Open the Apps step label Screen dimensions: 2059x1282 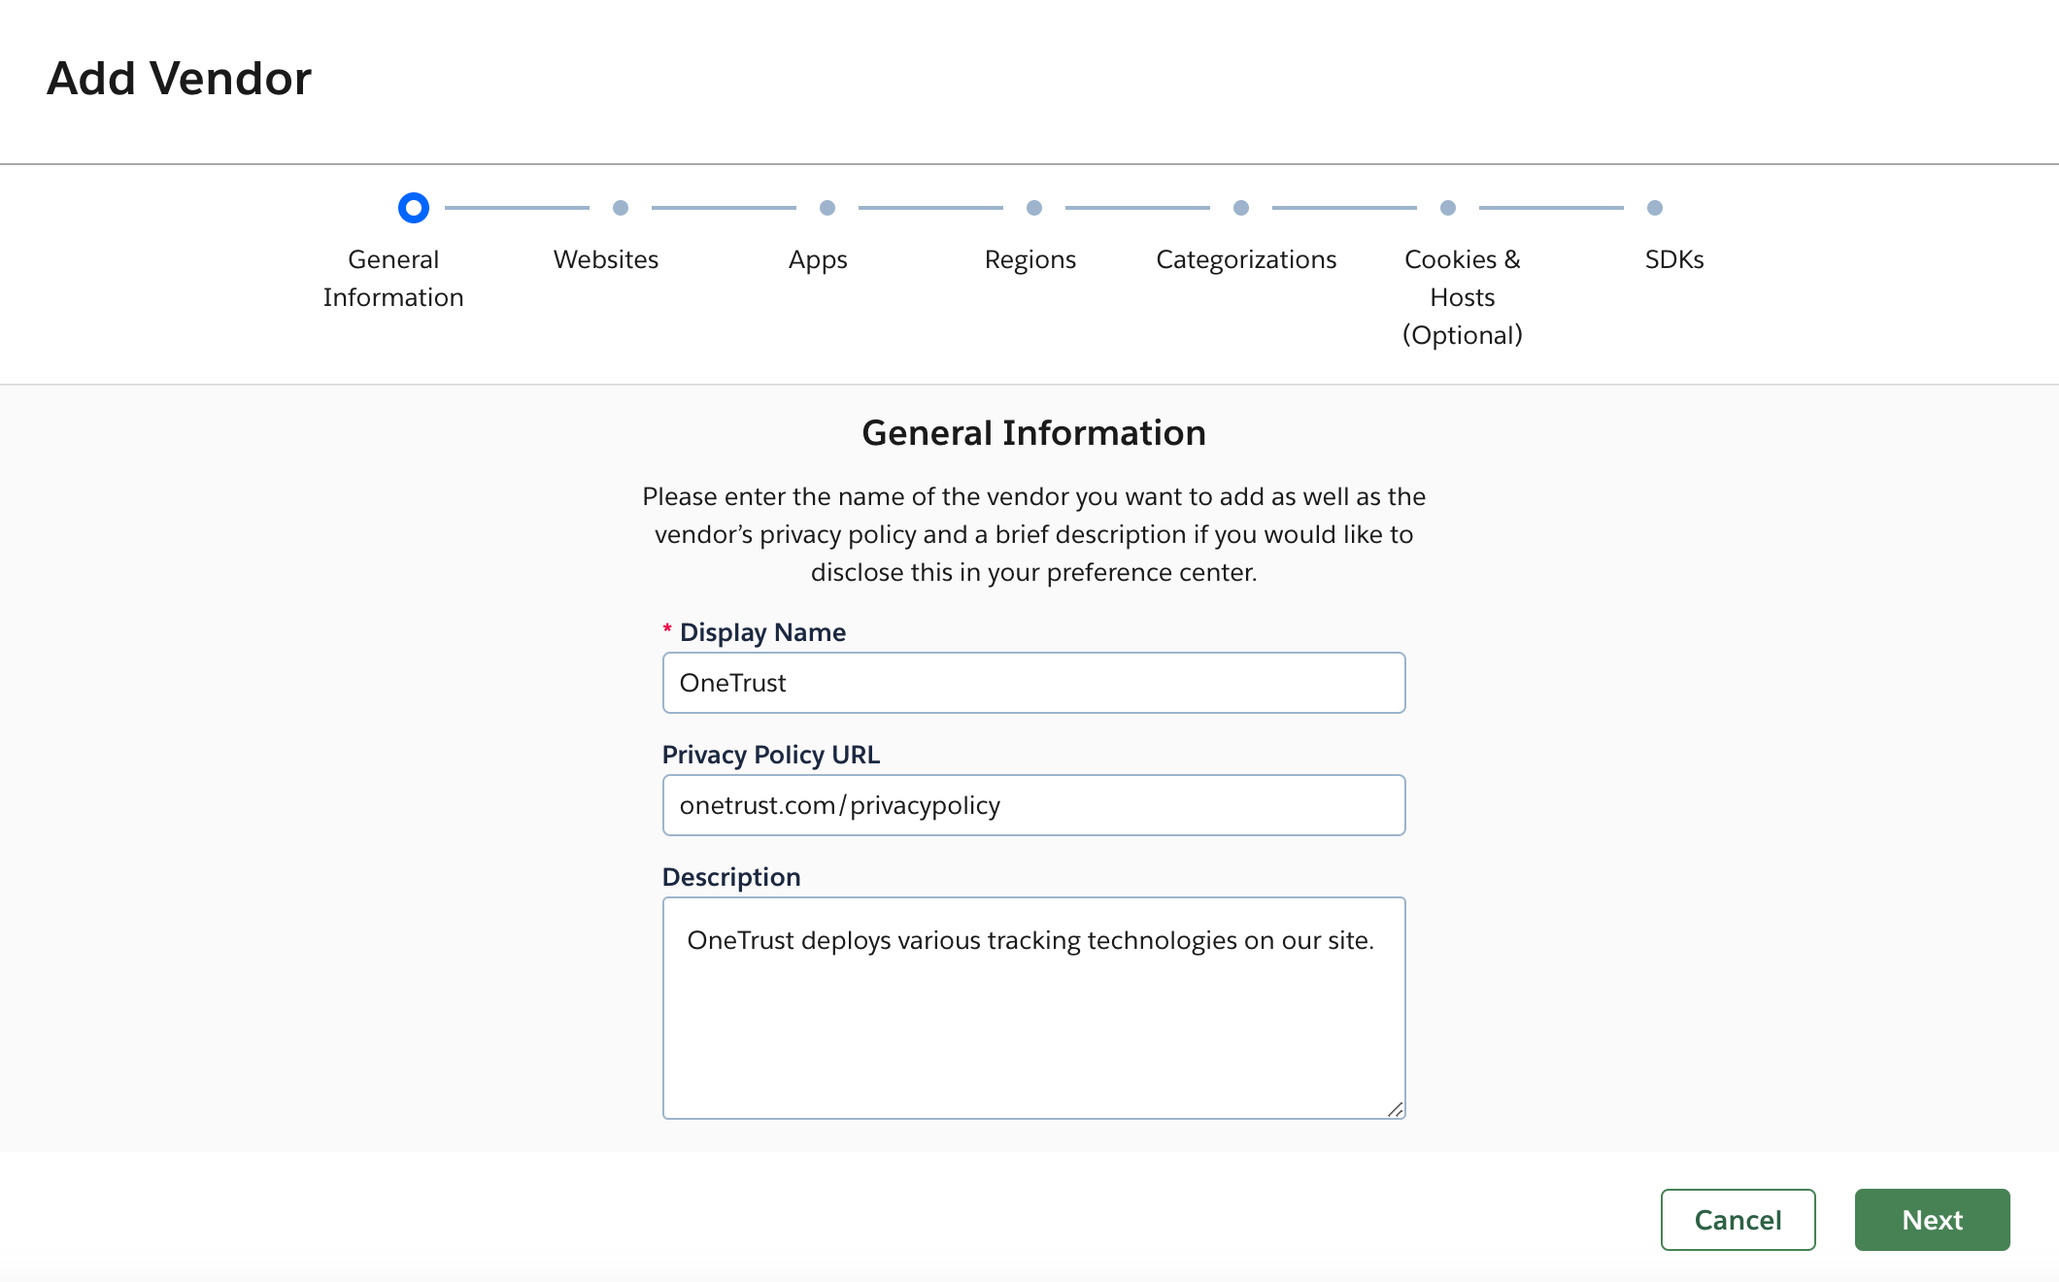[818, 260]
